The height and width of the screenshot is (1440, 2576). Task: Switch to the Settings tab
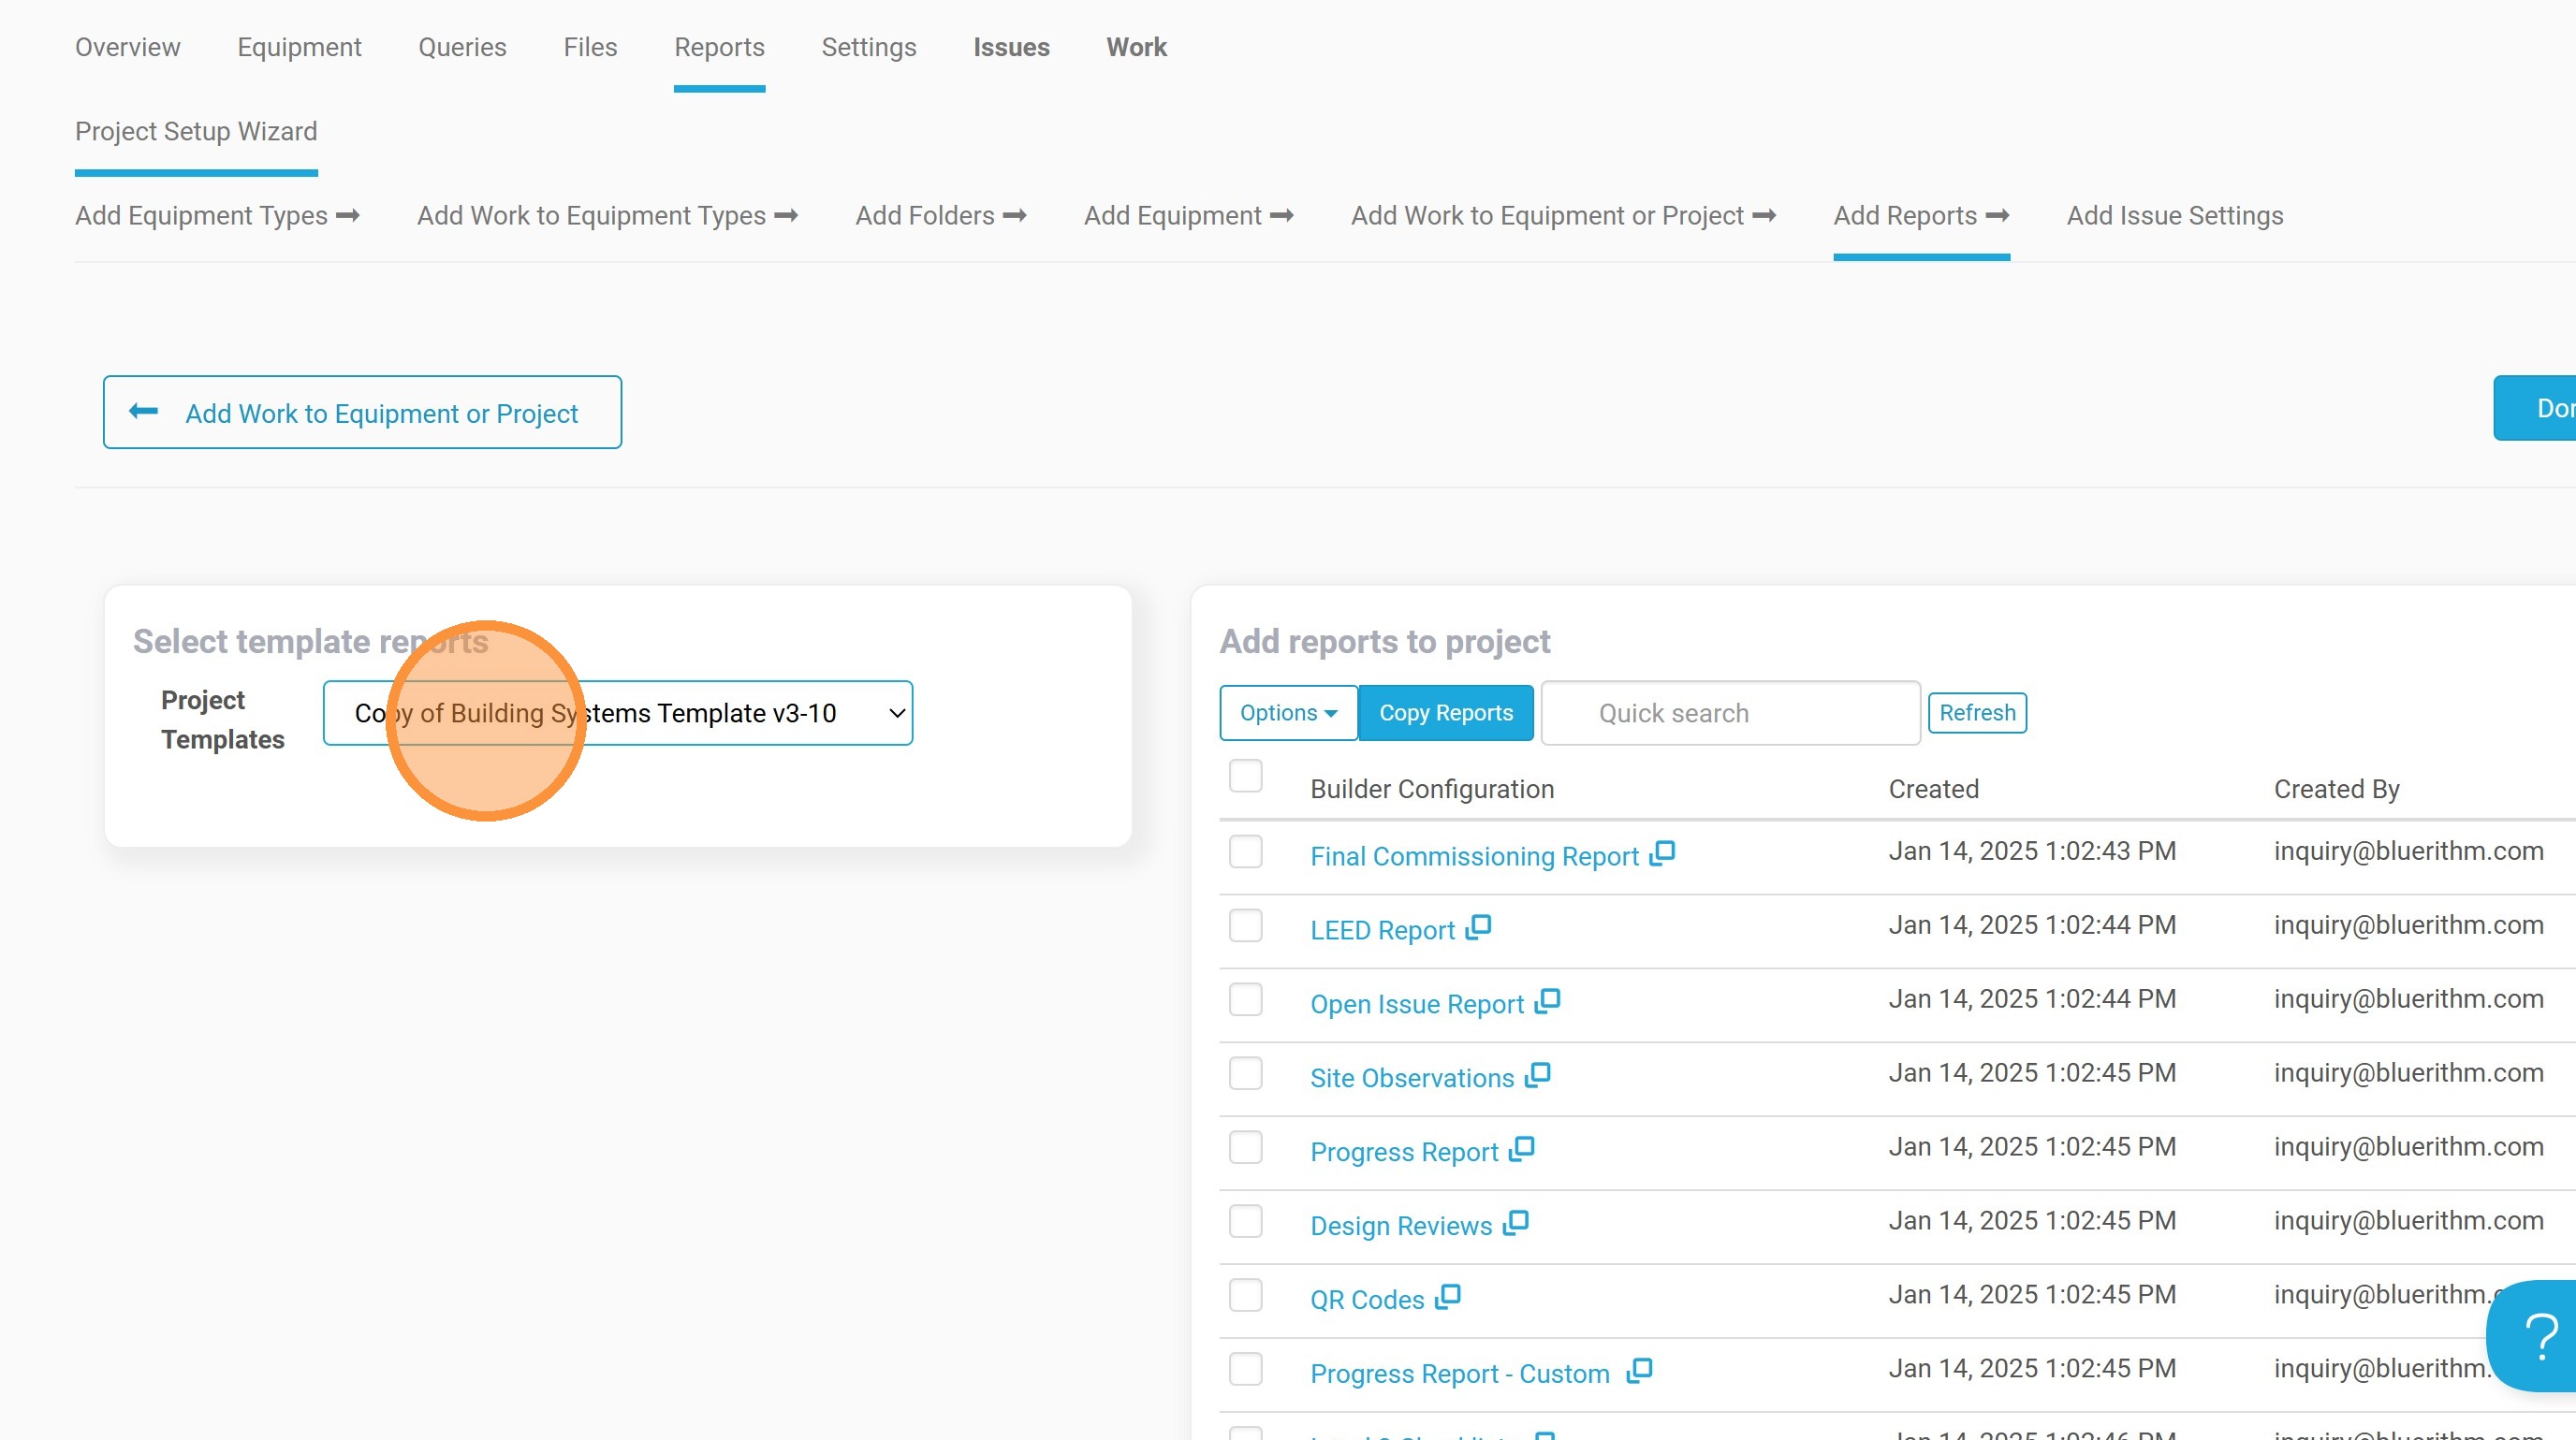(868, 47)
